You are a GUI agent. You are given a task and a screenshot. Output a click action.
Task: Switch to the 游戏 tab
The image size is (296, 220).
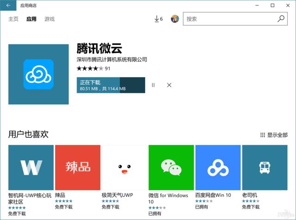(x=49, y=19)
